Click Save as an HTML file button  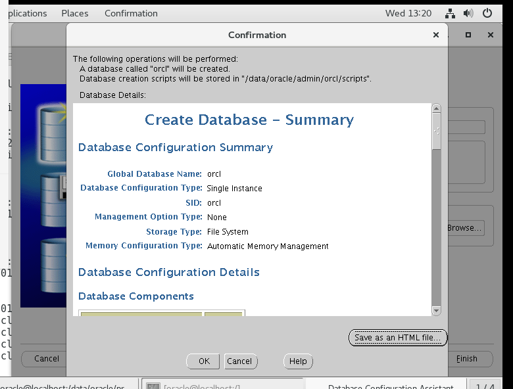[398, 338]
